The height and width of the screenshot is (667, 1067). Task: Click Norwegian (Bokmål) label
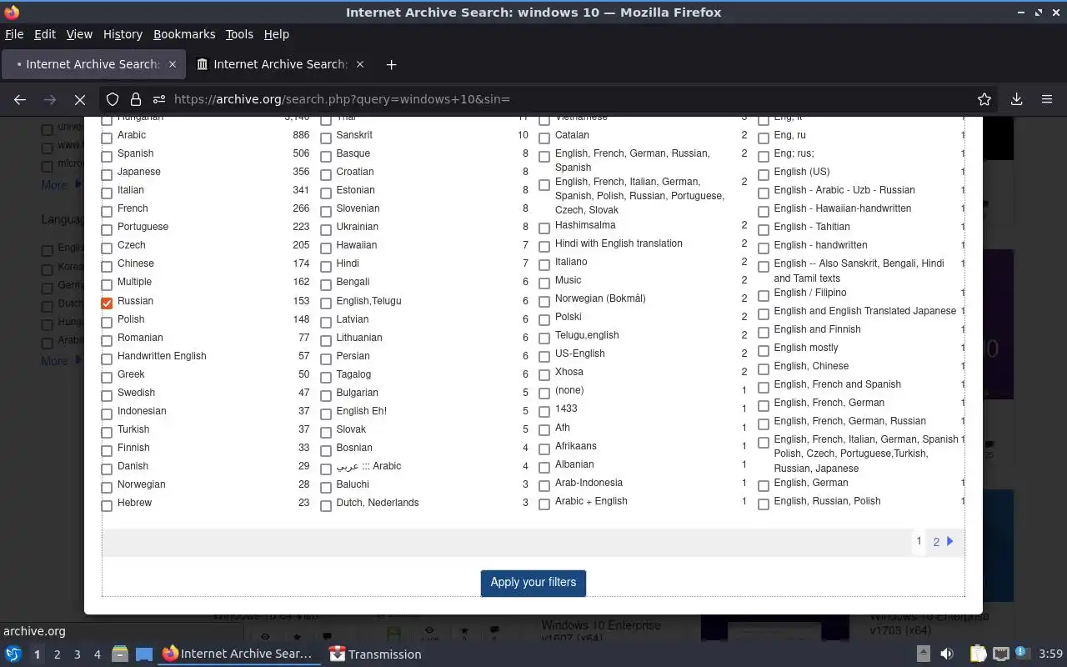pyautogui.click(x=600, y=298)
